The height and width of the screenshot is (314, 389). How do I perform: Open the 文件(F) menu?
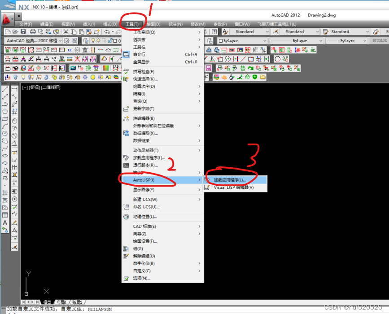click(26, 24)
